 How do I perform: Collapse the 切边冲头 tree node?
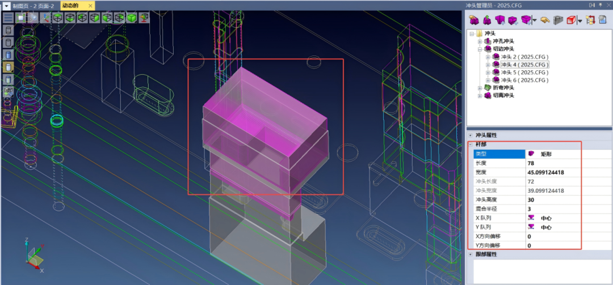(480, 49)
